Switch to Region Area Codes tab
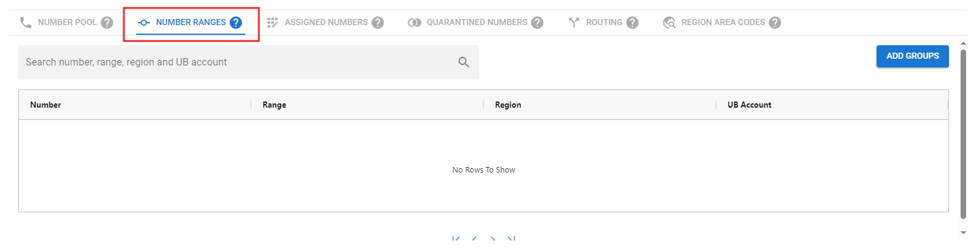Image resolution: width=979 pixels, height=249 pixels. 723,23
